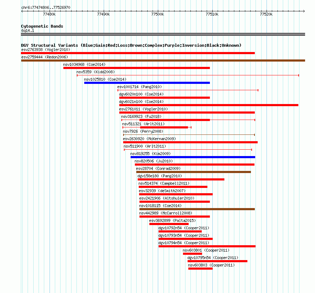Select the nsv442989 red bar
Image resolution: width=315 pixels, height=293 pixels.
[174, 217]
